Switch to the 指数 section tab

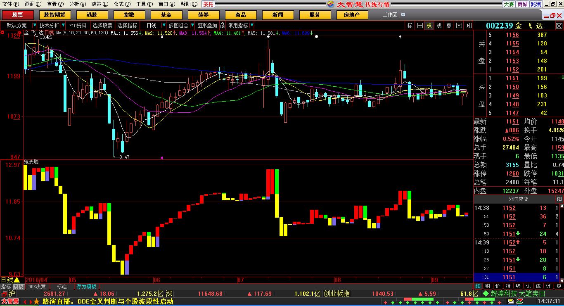129,15
